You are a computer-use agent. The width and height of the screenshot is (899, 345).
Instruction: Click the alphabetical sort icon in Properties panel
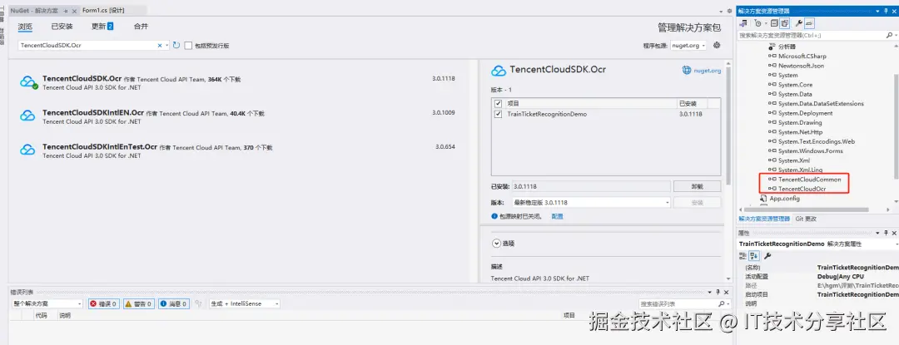pyautogui.click(x=754, y=256)
